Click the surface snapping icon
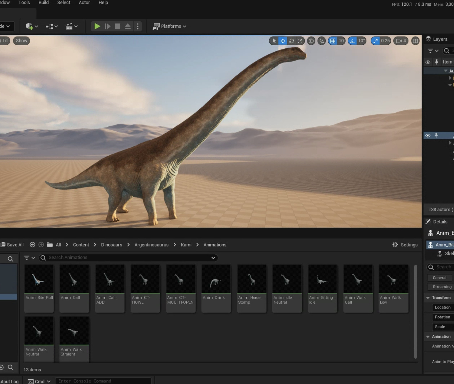Screen dimensions: 454x384 pyautogui.click(x=321, y=41)
